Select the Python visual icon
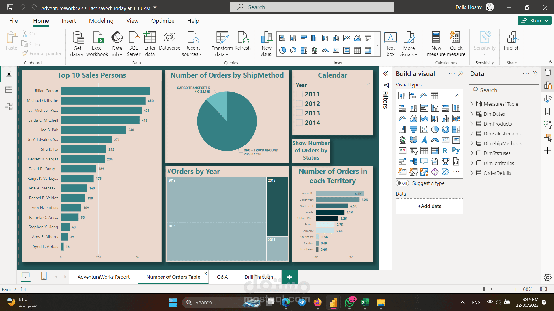This screenshot has height=311, width=554. [456, 151]
